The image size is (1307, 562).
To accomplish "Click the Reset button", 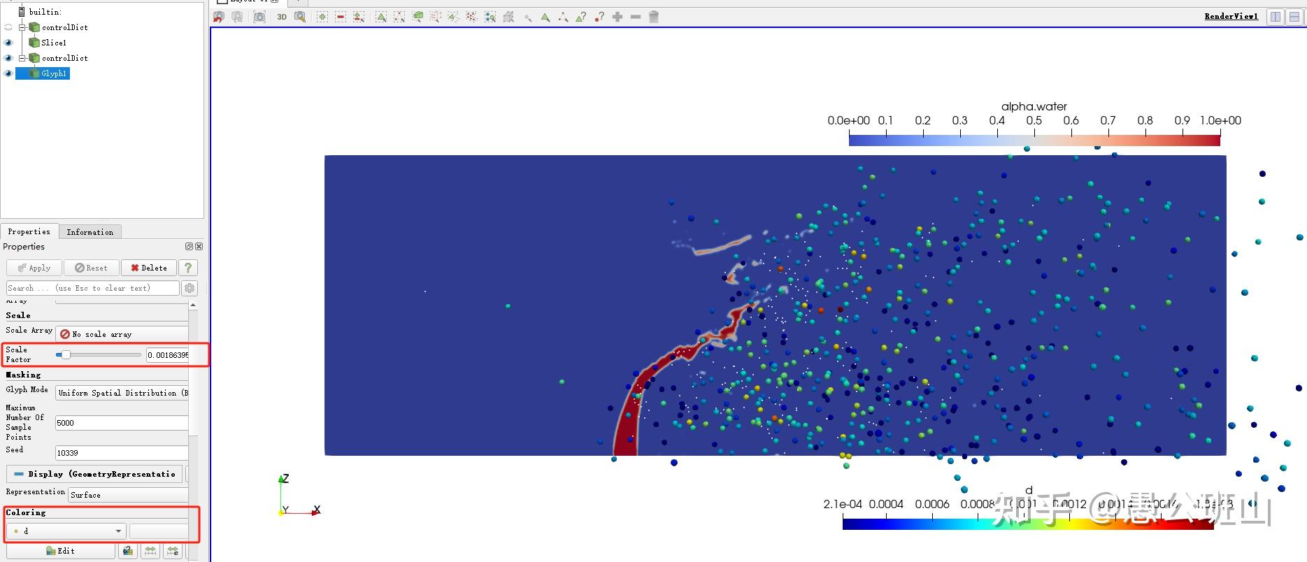I will [x=92, y=268].
